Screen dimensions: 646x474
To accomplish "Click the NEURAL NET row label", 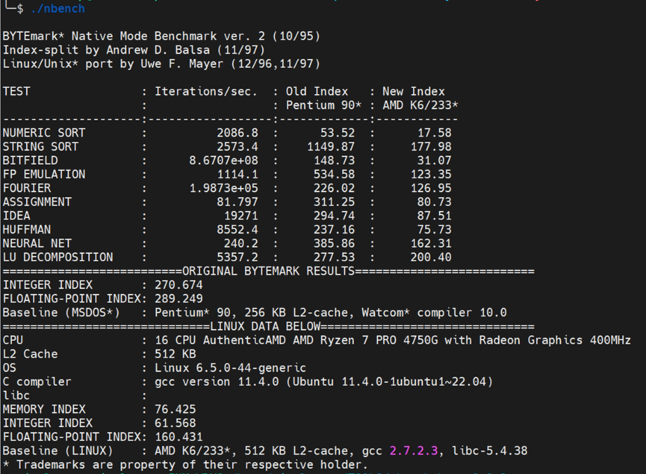I will [37, 244].
